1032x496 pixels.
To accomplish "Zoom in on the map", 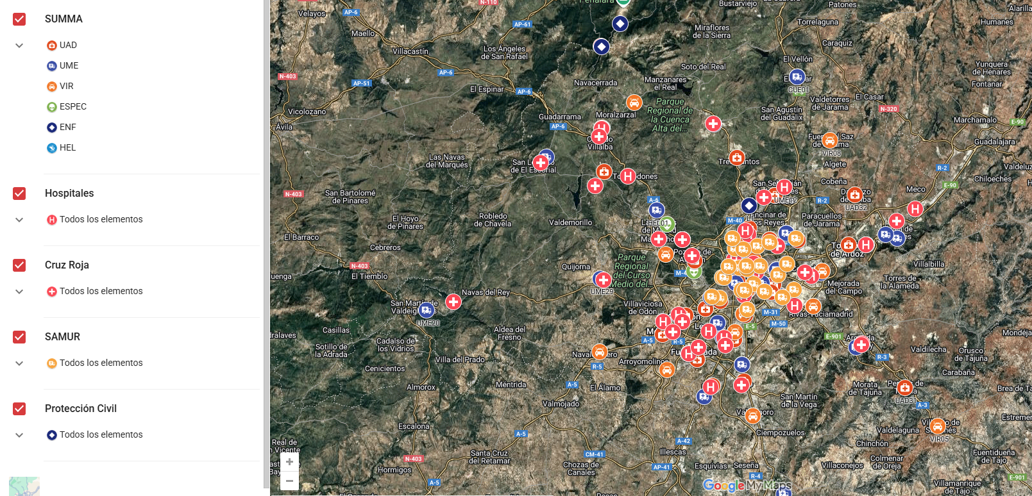I will [290, 462].
